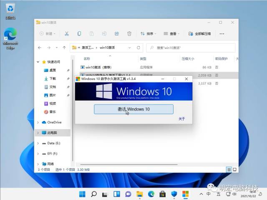Image resolution: width=267 pixels, height=200 pixels.
Task: Open Task View on the taskbar
Action: (105, 194)
